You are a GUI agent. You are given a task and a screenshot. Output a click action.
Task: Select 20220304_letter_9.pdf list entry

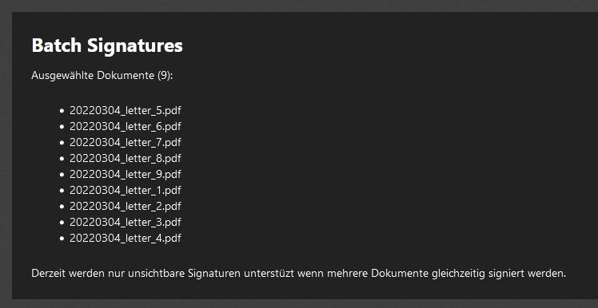[x=125, y=175]
